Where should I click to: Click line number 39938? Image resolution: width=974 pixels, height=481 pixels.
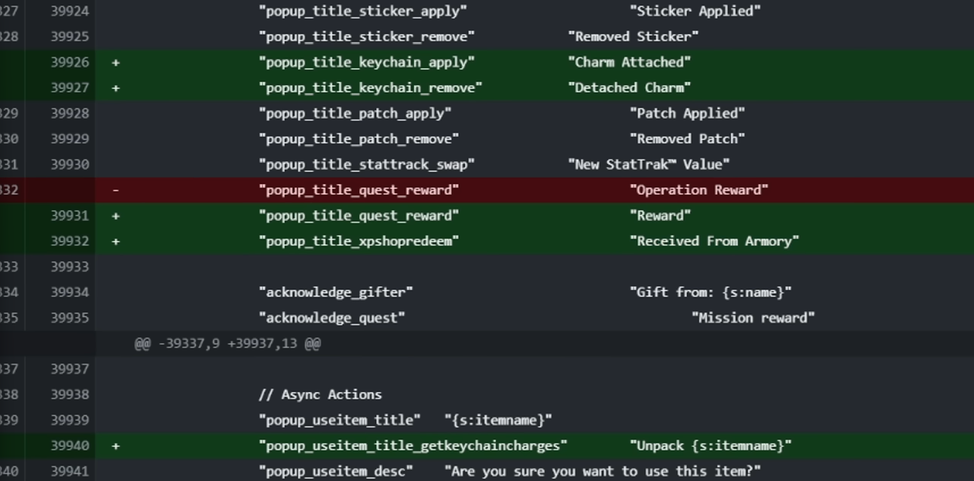pyautogui.click(x=70, y=394)
